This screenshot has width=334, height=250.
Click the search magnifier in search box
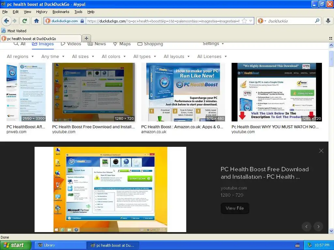point(317,21)
